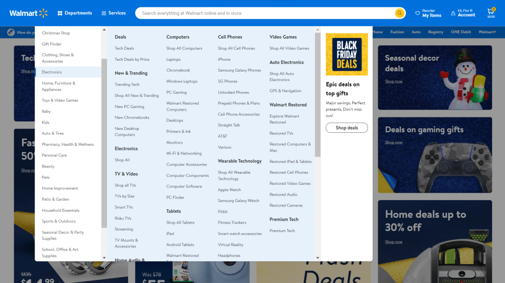This screenshot has height=283, width=505.
Task: Open Wi-Fi & Networking link
Action: pos(184,153)
